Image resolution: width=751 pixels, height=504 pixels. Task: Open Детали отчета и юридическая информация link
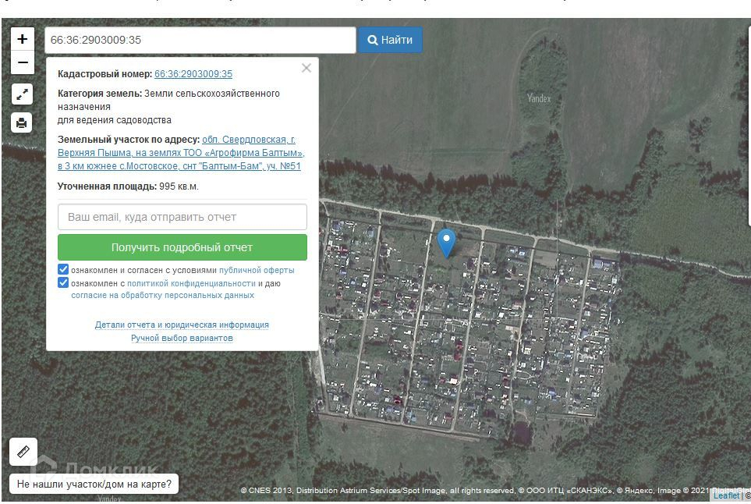tap(182, 325)
